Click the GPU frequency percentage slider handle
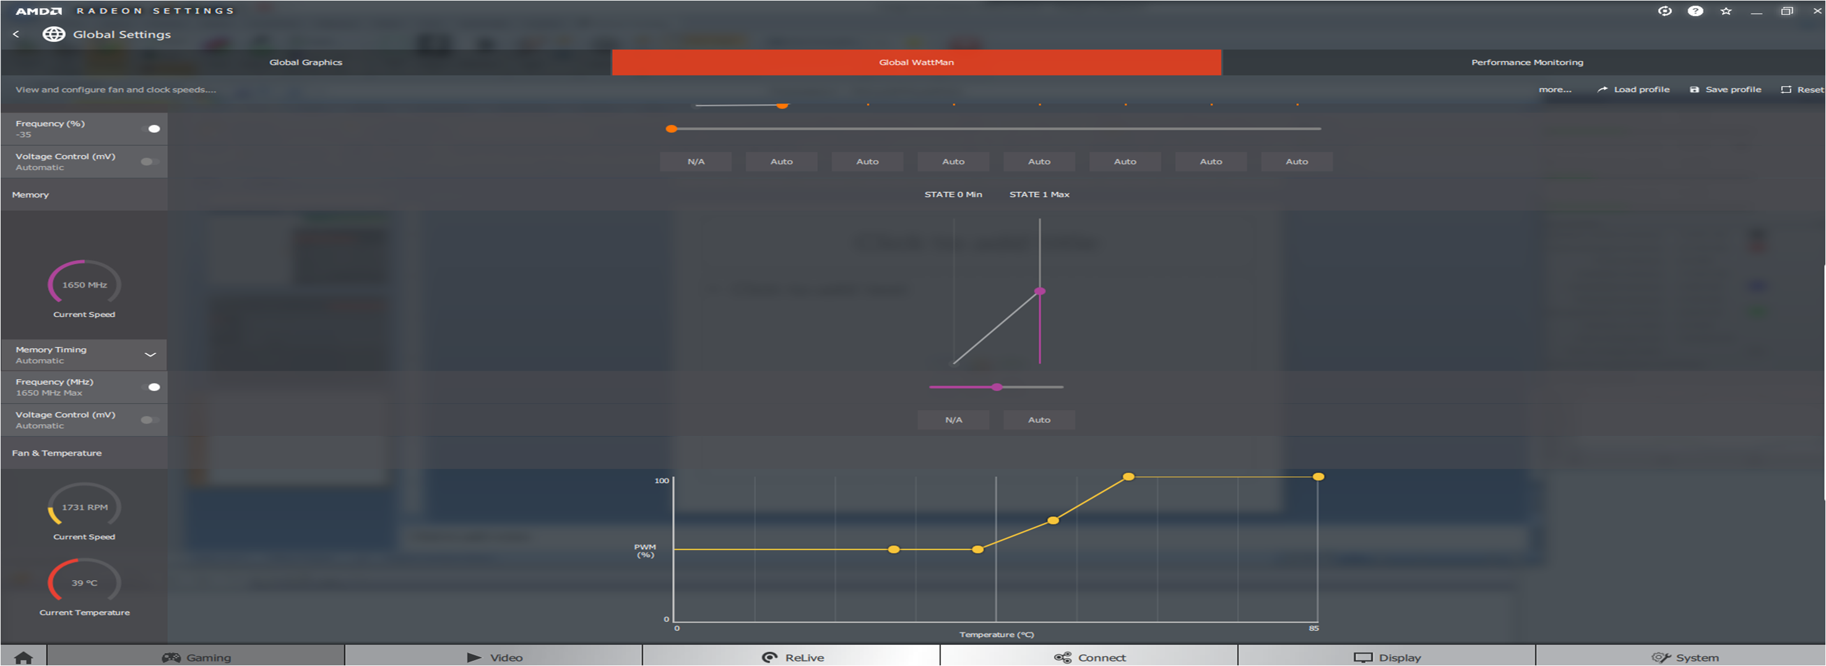 click(671, 129)
